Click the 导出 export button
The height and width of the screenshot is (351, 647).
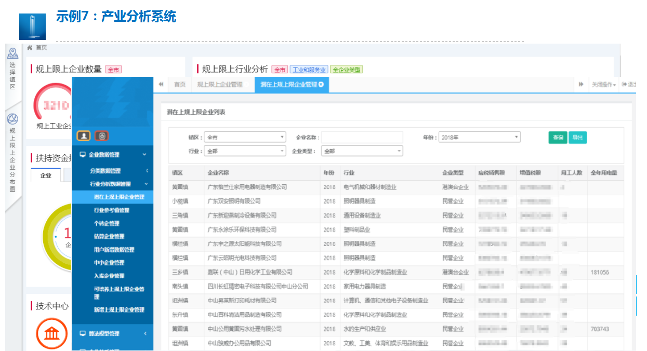[x=577, y=138]
